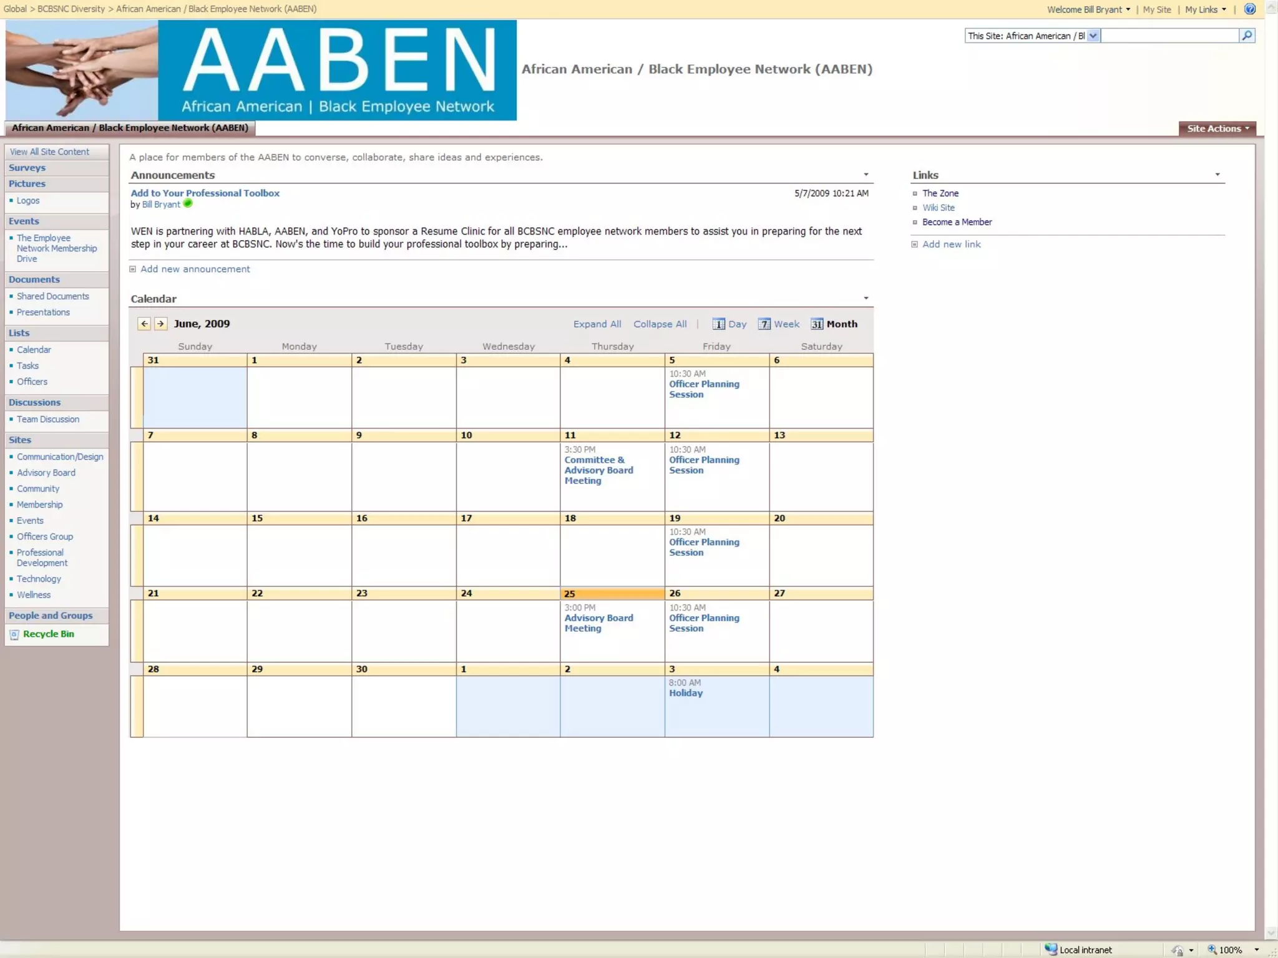The height and width of the screenshot is (958, 1278).
Task: Open the Become a Member link
Action: (957, 222)
